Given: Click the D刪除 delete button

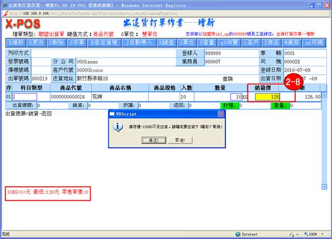Looking at the screenshot, I should pyautogui.click(x=56, y=43).
